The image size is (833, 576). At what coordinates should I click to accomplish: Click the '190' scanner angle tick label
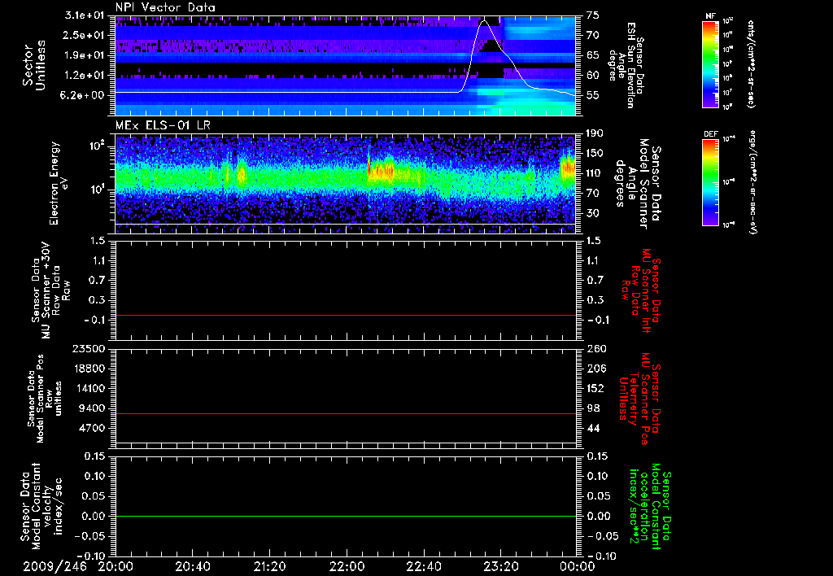pyautogui.click(x=595, y=133)
